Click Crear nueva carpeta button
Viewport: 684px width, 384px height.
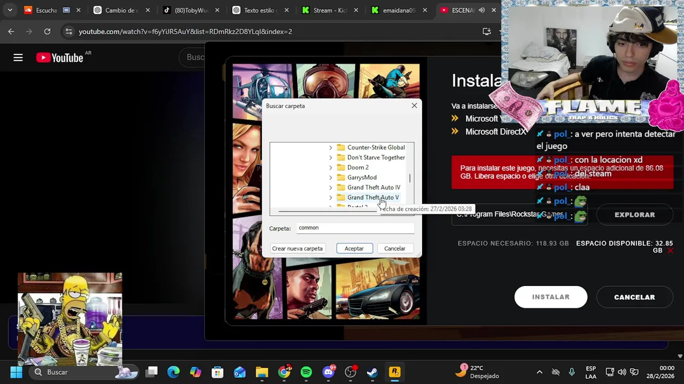[297, 249]
